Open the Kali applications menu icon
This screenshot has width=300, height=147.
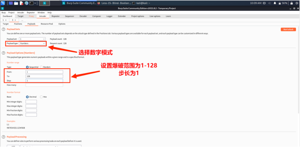pos(3,3)
